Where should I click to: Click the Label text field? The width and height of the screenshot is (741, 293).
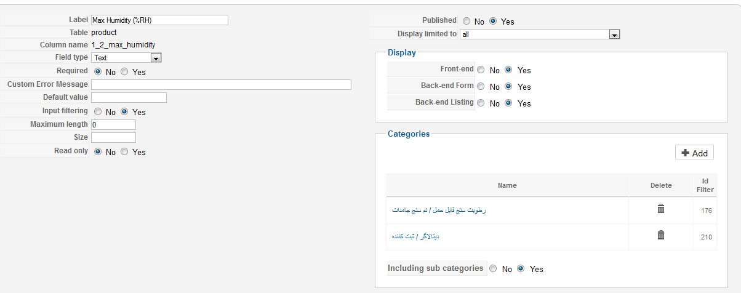pyautogui.click(x=159, y=20)
